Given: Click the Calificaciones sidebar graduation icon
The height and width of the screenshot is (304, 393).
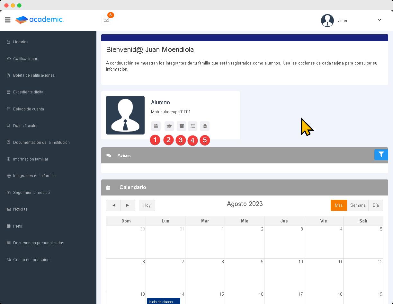Looking at the screenshot, I should tap(9, 59).
